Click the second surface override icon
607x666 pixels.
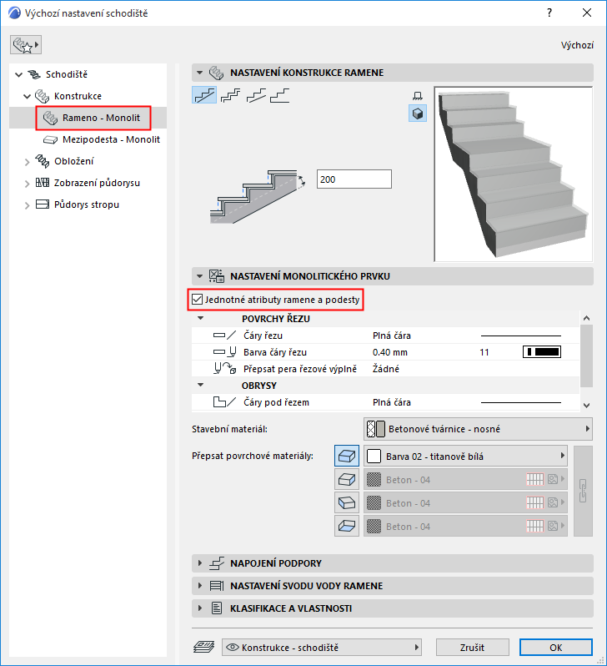(347, 480)
